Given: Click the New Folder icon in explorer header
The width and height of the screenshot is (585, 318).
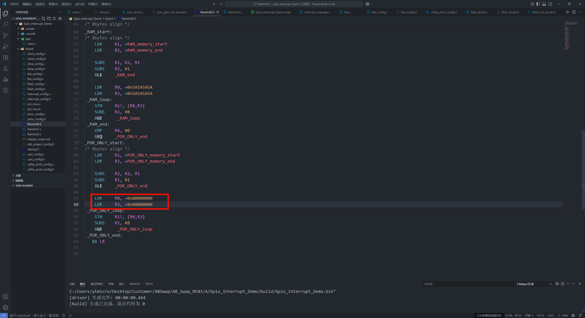Looking at the screenshot, I should [x=49, y=18].
